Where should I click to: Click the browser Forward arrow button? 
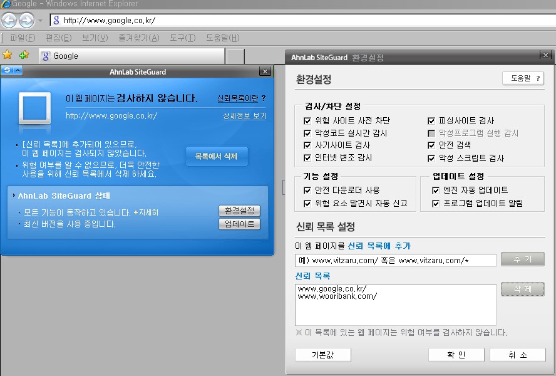coord(26,20)
